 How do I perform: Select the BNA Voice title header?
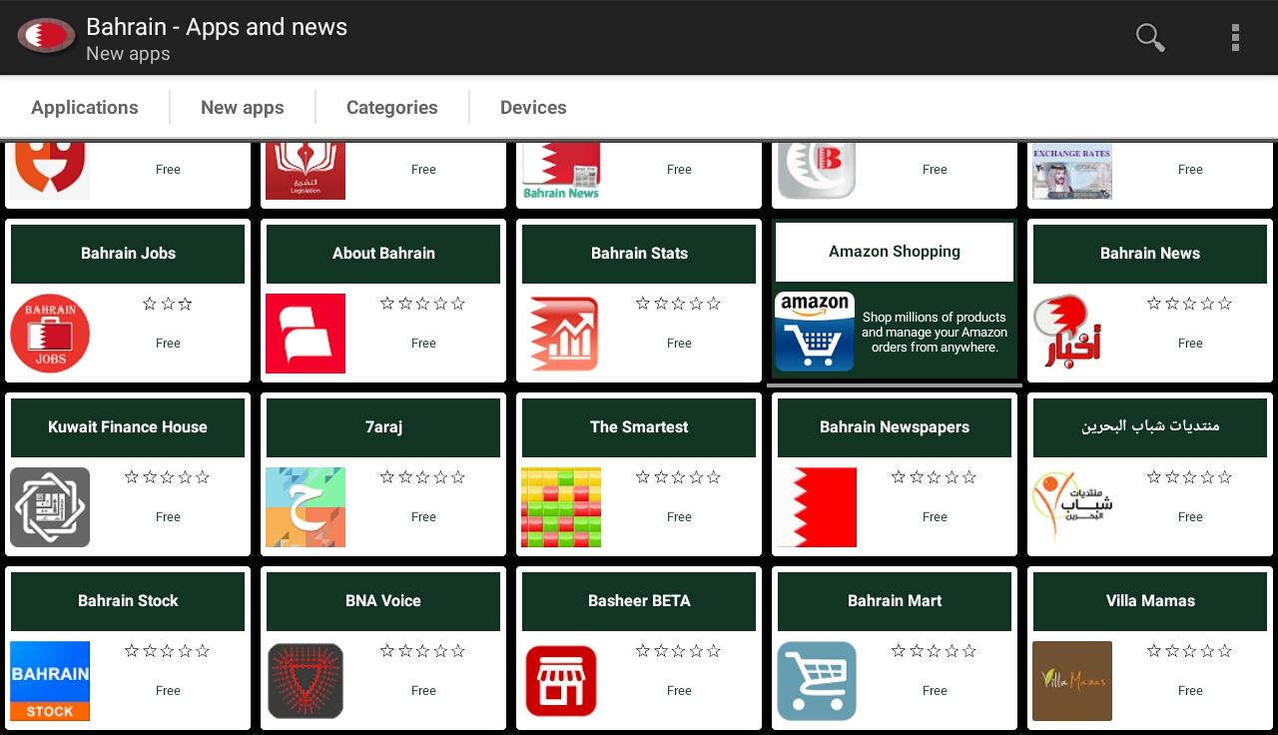[383, 601]
